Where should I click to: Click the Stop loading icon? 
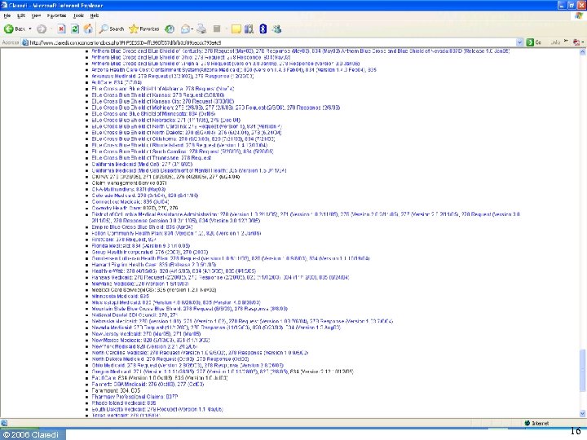pyautogui.click(x=61, y=29)
